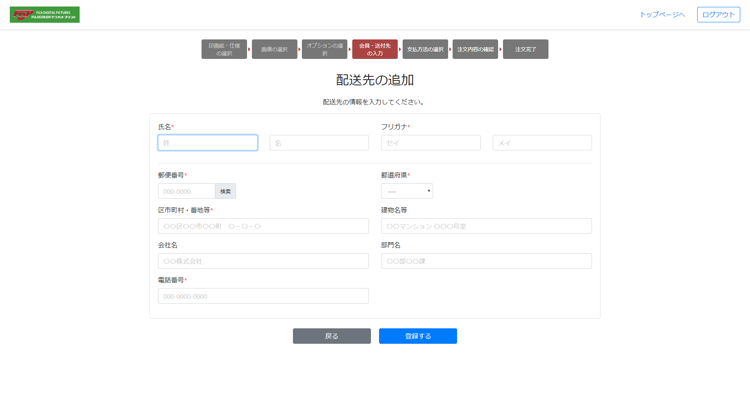Select the オプションの選択 step
This screenshot has width=750, height=397.
click(325, 49)
